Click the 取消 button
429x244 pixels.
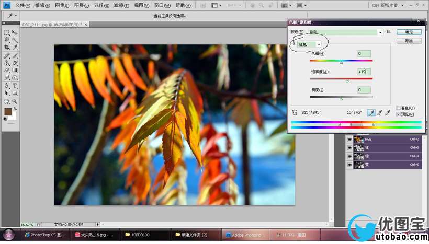click(x=409, y=41)
